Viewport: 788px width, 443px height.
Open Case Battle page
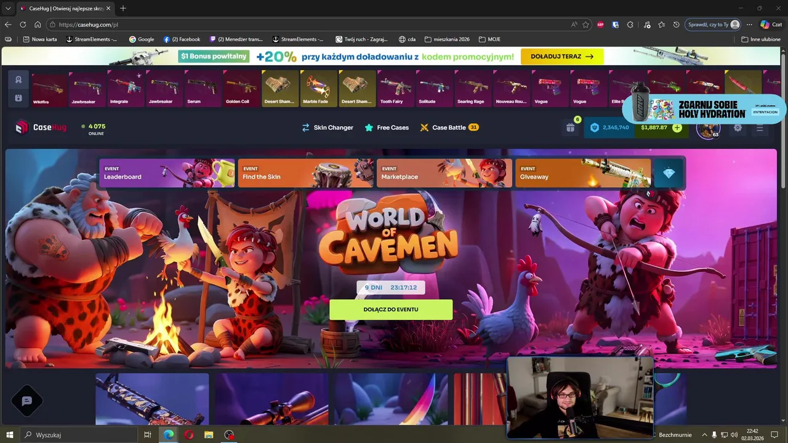(x=449, y=127)
